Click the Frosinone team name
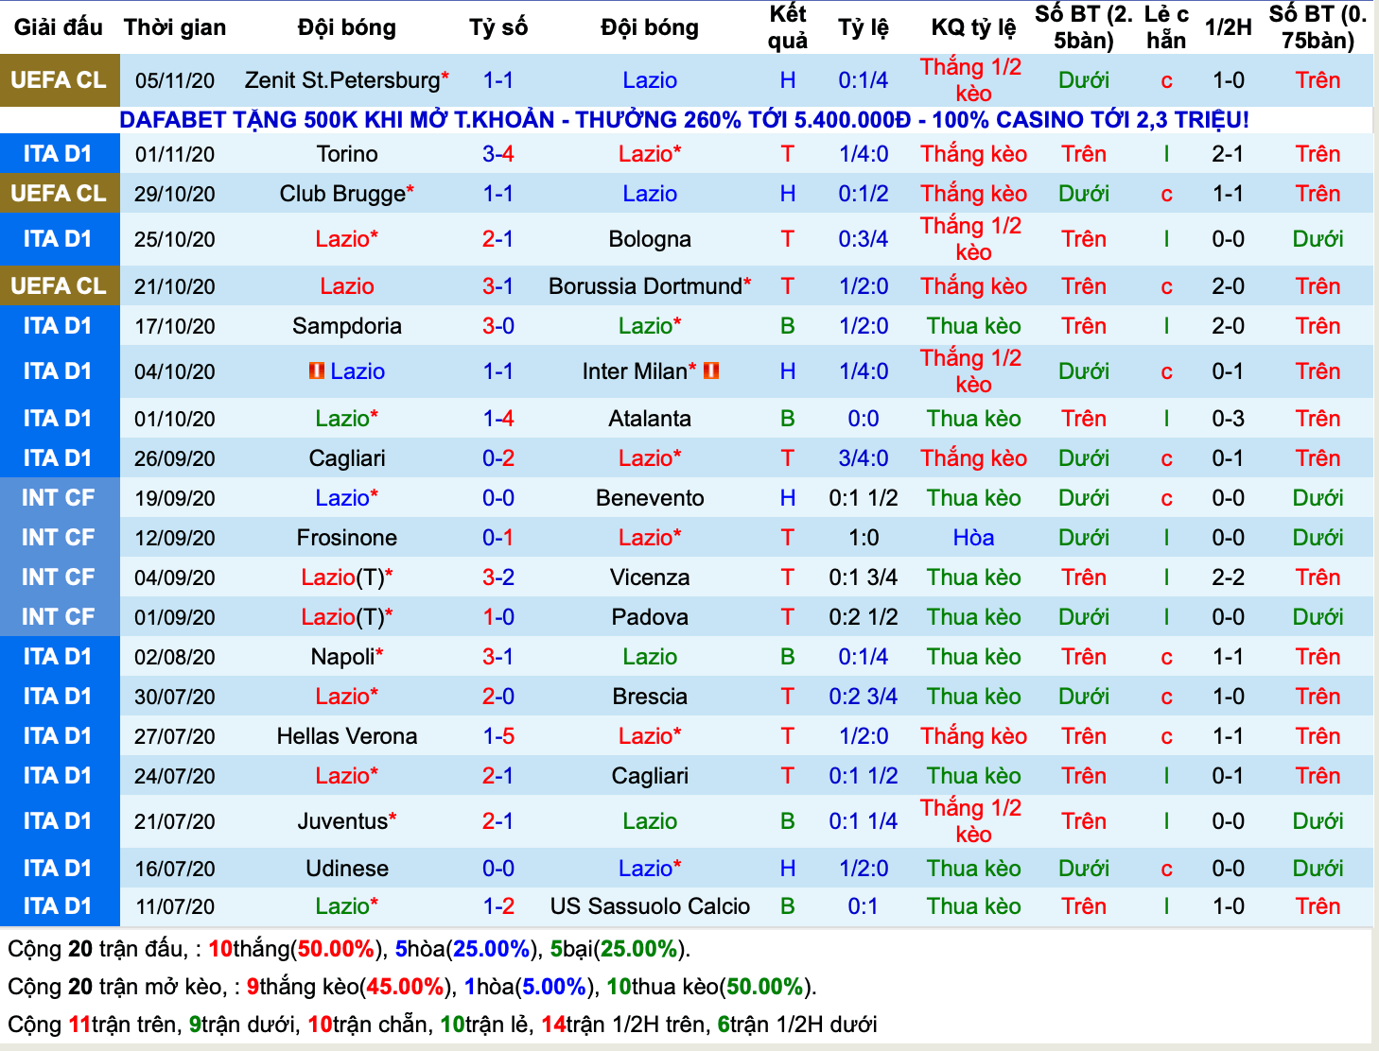The height and width of the screenshot is (1051, 1379). tap(347, 538)
